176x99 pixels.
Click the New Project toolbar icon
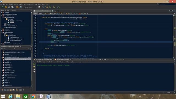pos(6,7)
